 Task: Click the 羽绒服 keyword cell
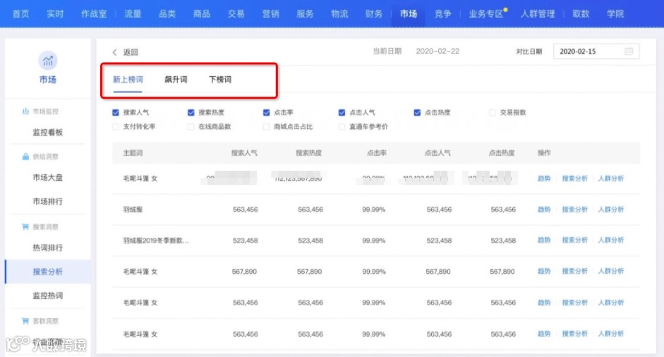tap(133, 210)
